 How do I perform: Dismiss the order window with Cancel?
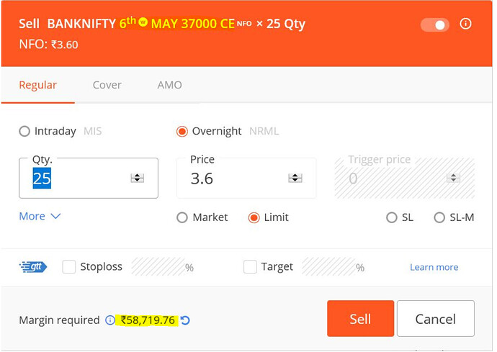point(436,318)
